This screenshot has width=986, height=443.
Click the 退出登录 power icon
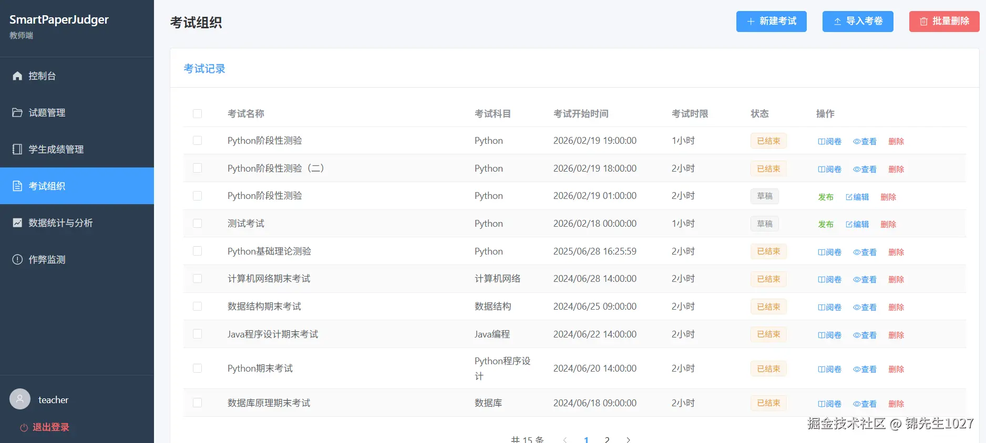click(x=24, y=428)
